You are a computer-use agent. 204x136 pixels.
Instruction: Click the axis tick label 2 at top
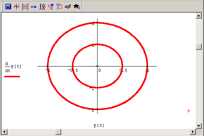tap(93, 23)
